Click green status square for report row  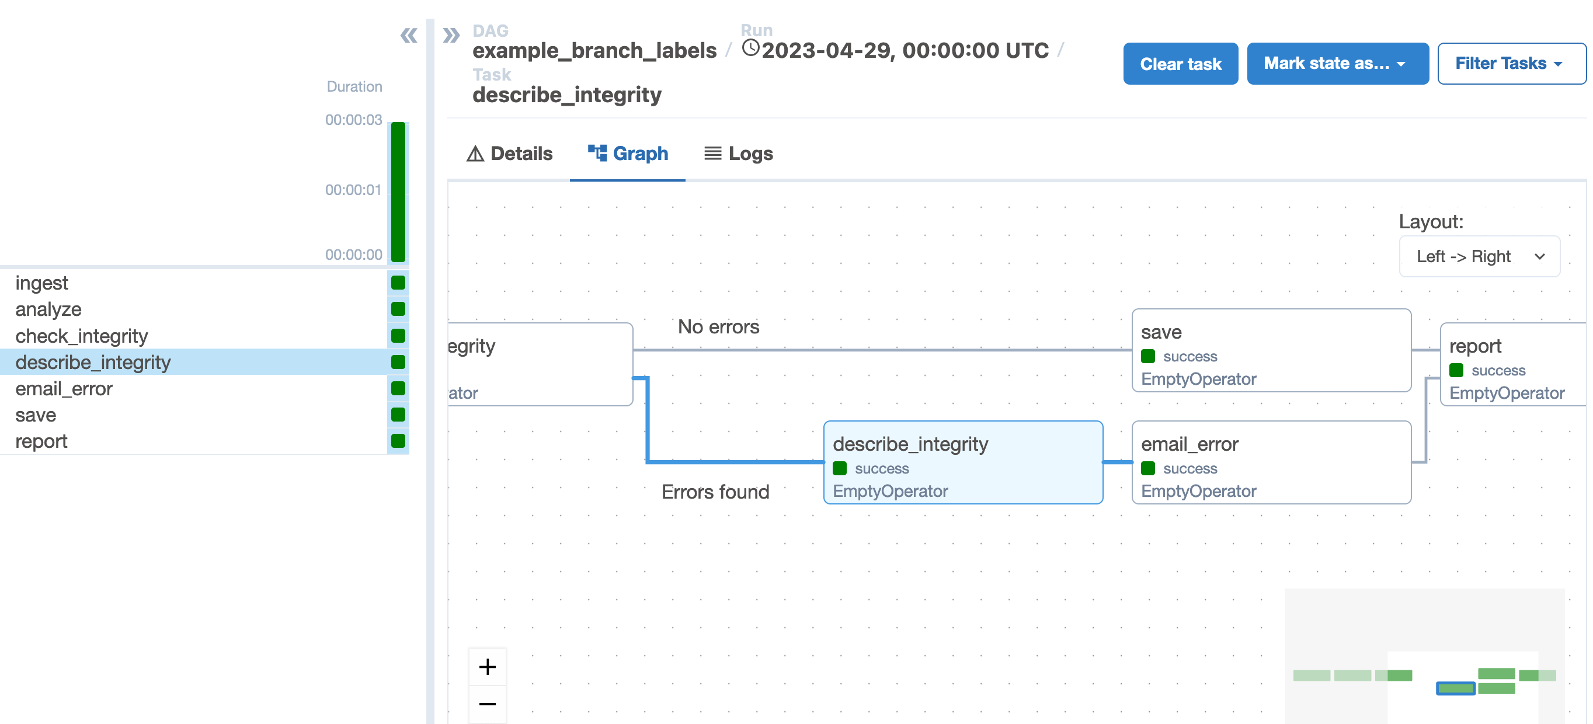398,441
